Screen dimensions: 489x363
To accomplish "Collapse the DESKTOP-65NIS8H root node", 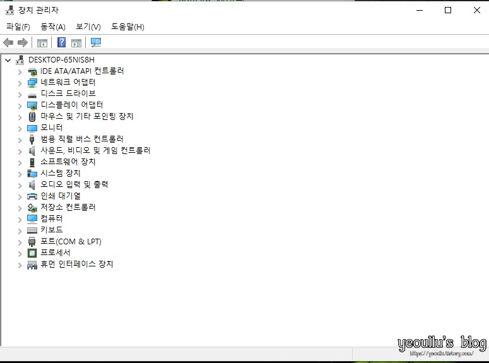I will point(8,60).
